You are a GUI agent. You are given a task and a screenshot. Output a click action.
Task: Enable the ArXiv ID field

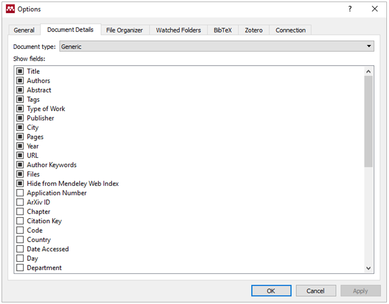(x=20, y=202)
